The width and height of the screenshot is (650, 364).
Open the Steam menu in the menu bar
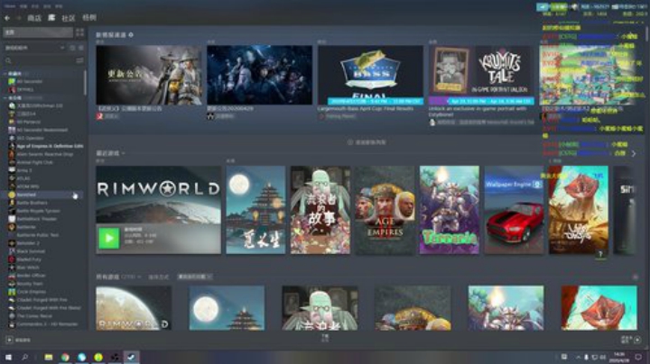[10, 6]
